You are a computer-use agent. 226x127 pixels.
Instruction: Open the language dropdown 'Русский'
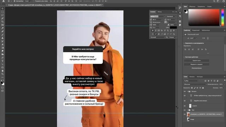(157, 37)
